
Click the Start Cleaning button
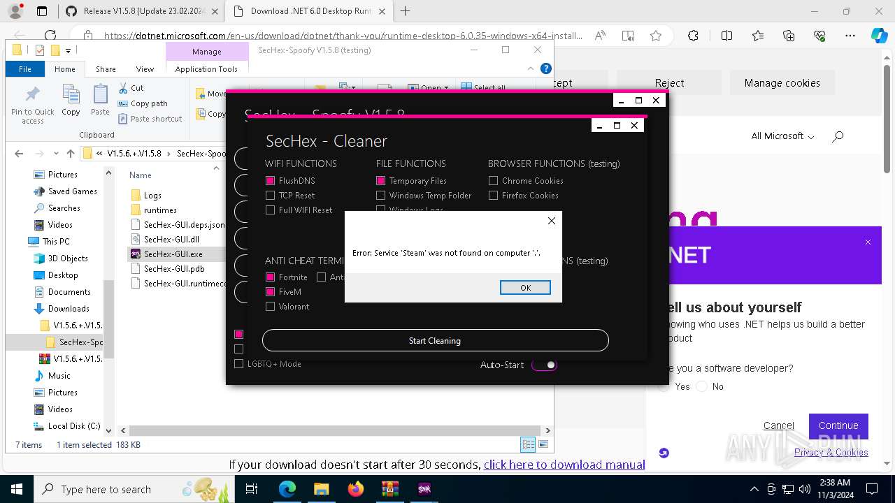click(435, 341)
